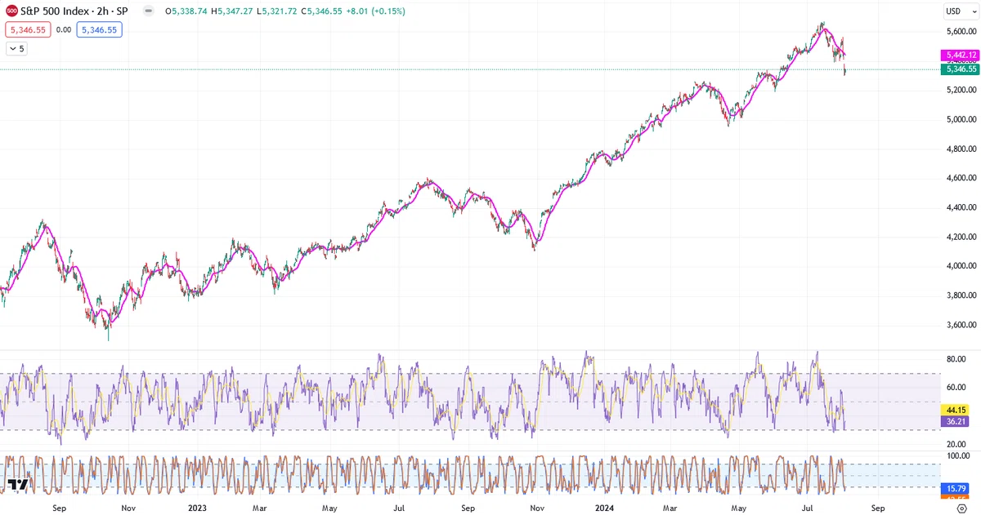This screenshot has width=981, height=515.
Task: Click the 2023 label on time axis
Action: click(x=197, y=508)
